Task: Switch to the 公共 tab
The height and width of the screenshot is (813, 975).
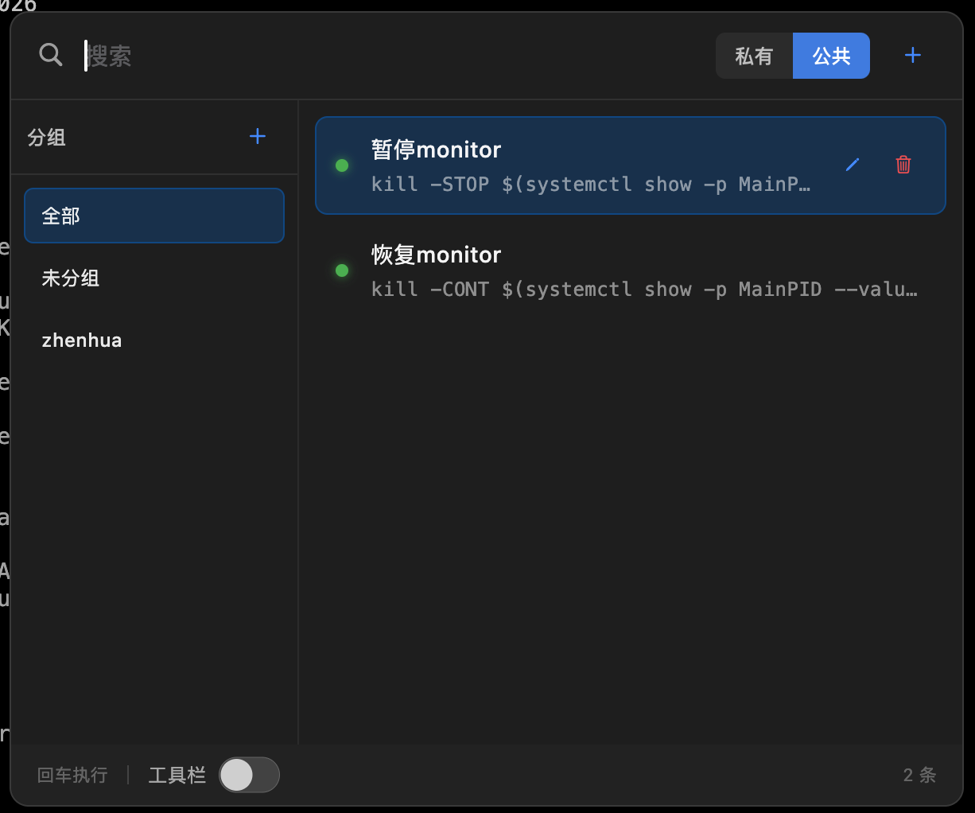Action: point(831,56)
